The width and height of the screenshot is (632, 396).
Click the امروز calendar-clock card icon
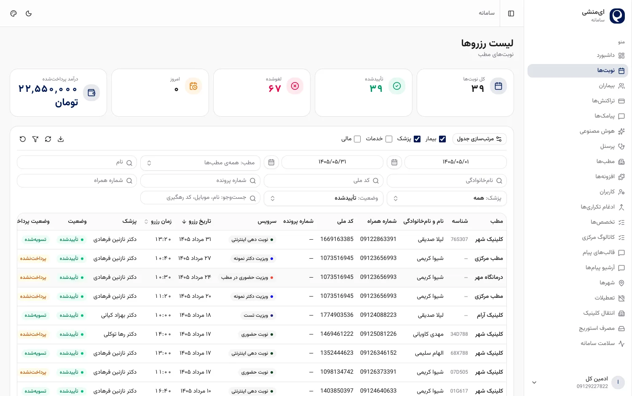pyautogui.click(x=193, y=86)
